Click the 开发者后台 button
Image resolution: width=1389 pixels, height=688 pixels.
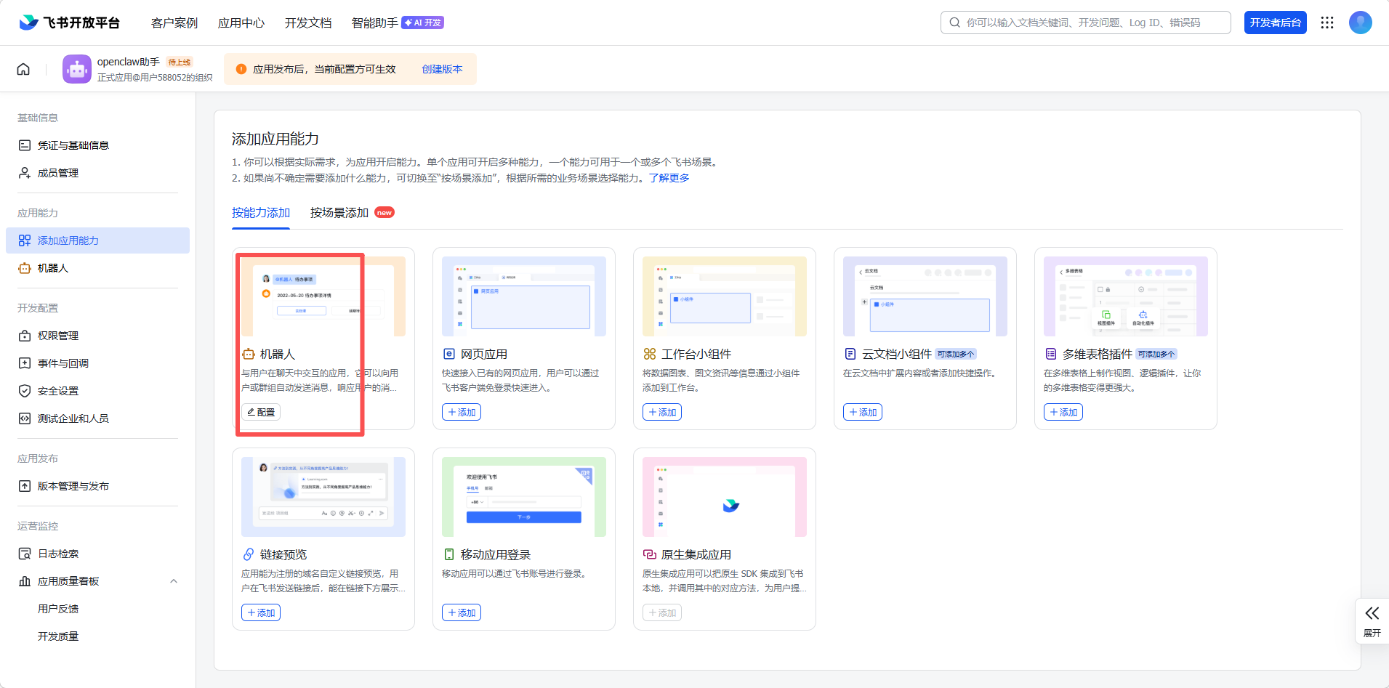click(x=1276, y=23)
